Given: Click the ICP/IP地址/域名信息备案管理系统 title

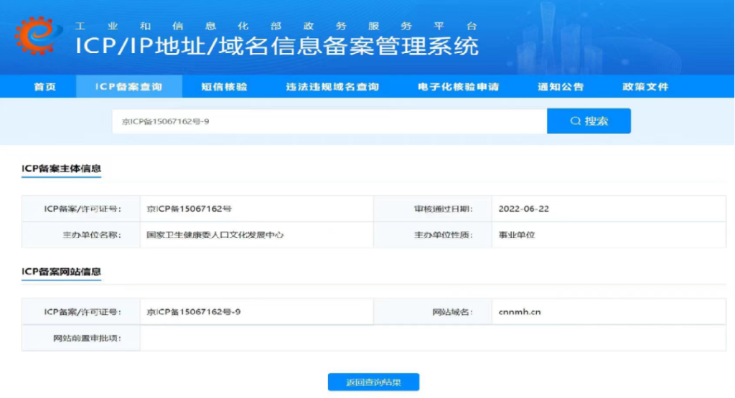Looking at the screenshot, I should (277, 46).
